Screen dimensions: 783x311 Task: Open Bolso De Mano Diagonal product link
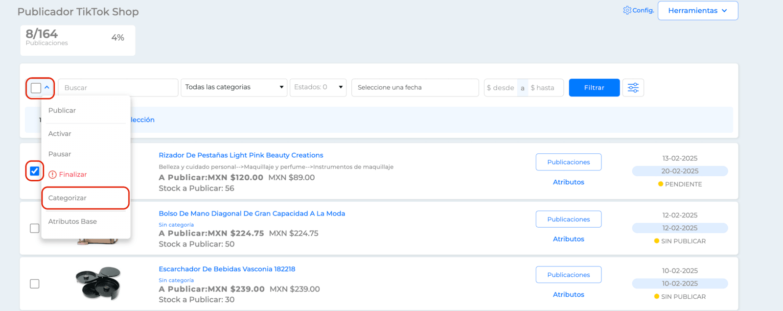coord(252,214)
